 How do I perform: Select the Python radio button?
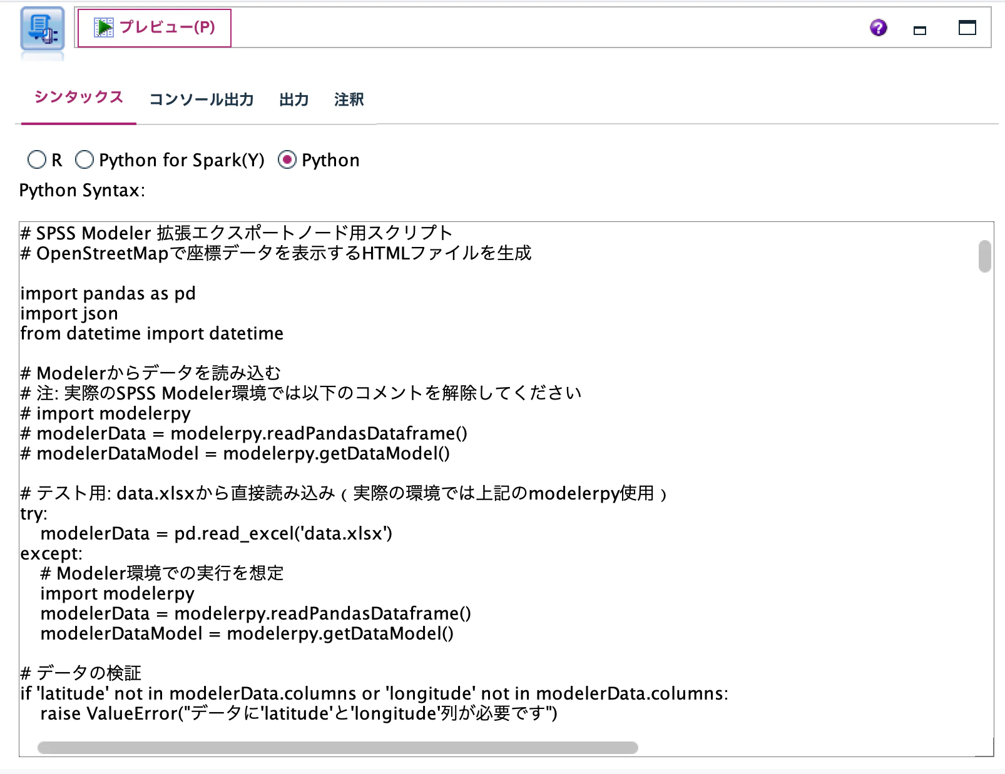tap(287, 160)
